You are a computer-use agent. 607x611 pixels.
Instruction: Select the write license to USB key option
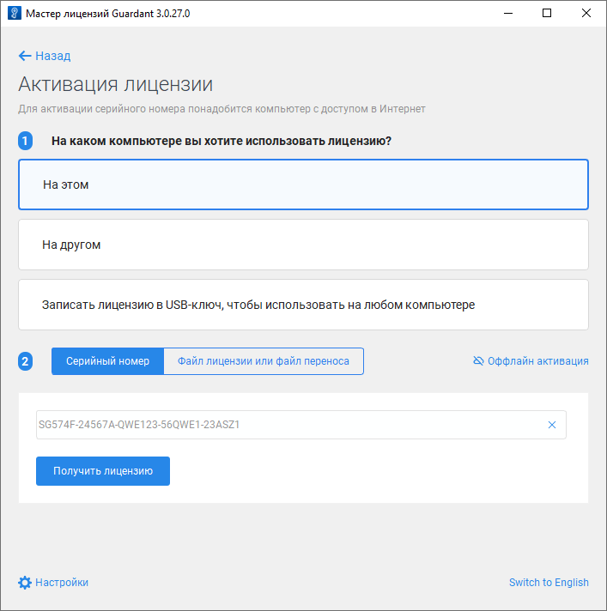[303, 305]
